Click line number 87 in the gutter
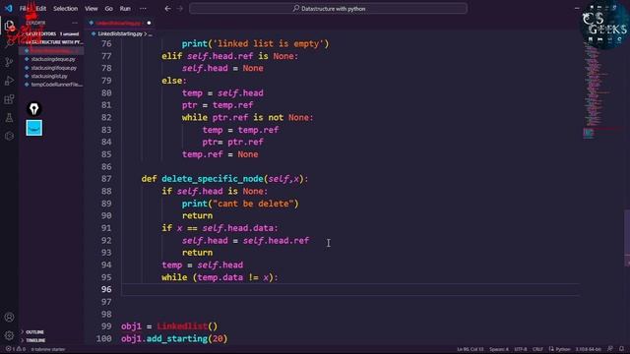630x354 pixels. [106, 179]
